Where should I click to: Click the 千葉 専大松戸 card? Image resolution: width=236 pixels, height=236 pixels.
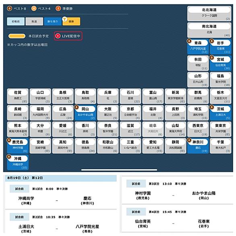click(x=221, y=146)
